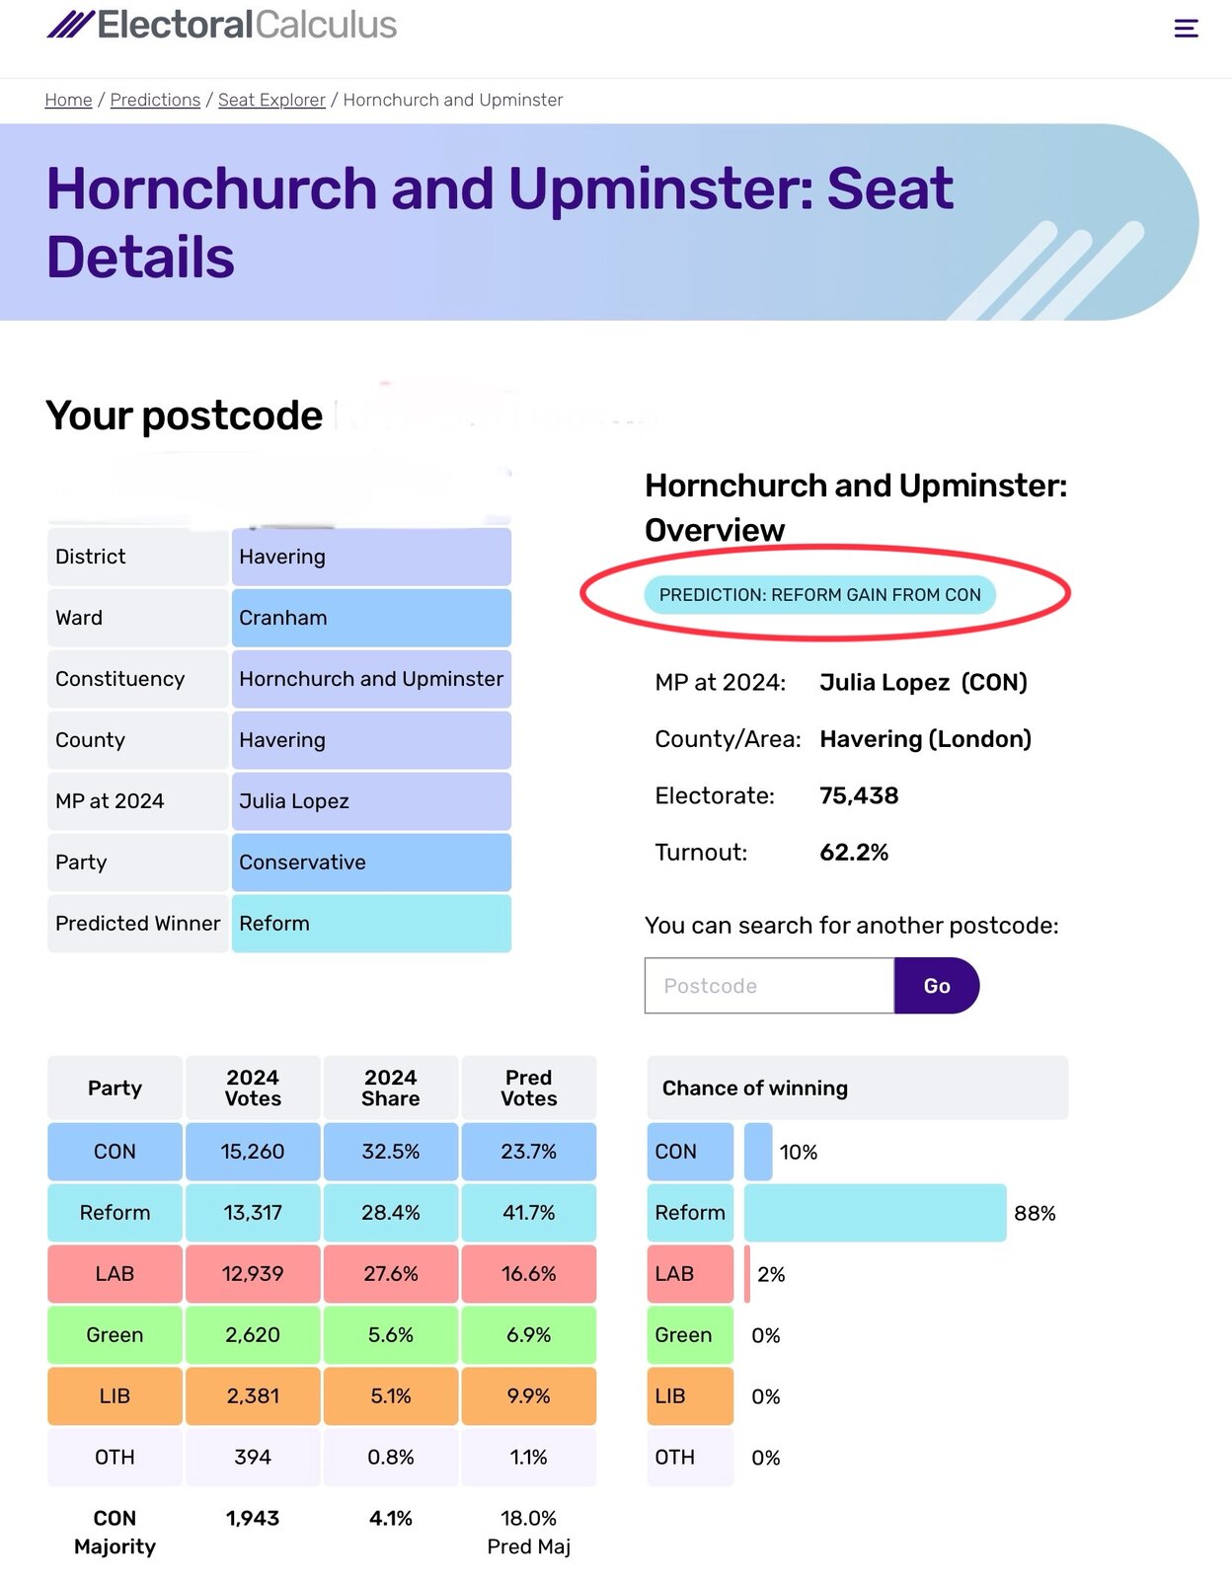Open the Predictions breadcrumb link
1232x1579 pixels.
click(x=155, y=100)
